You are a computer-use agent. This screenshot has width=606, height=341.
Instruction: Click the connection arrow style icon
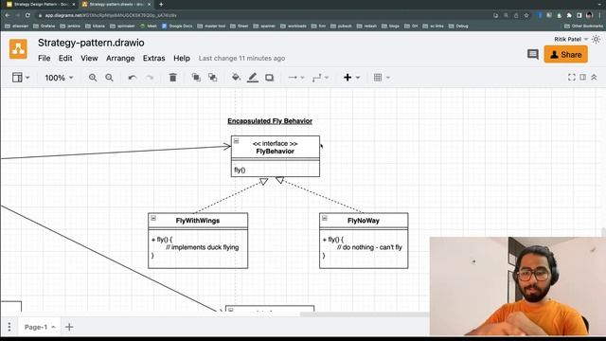tap(293, 78)
